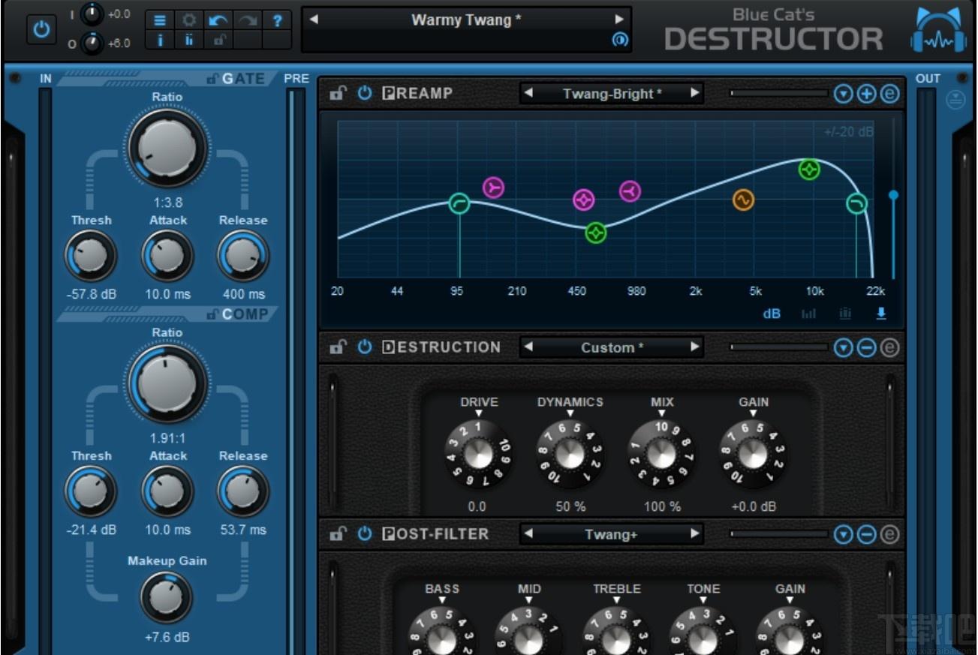
Task: Toggle the PREAMP section lock icon
Action: click(339, 94)
